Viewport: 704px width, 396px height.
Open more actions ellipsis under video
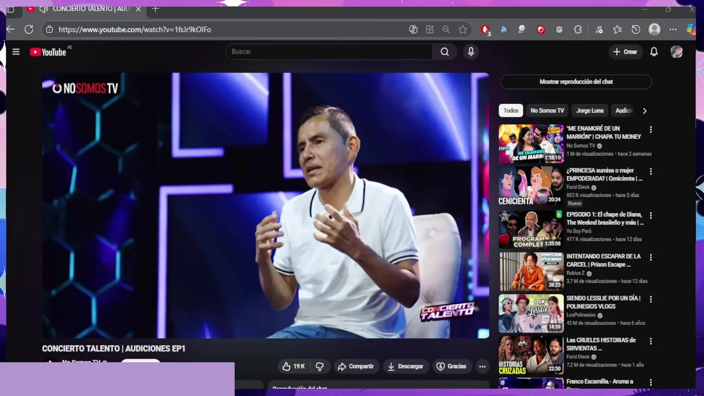482,366
